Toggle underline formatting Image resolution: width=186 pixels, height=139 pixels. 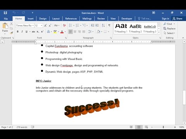(26, 32)
